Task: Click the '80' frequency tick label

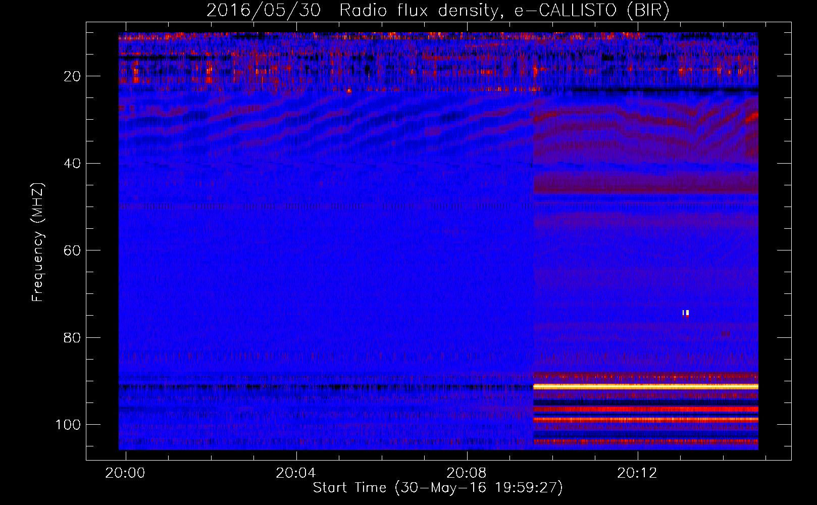Action: tap(72, 337)
